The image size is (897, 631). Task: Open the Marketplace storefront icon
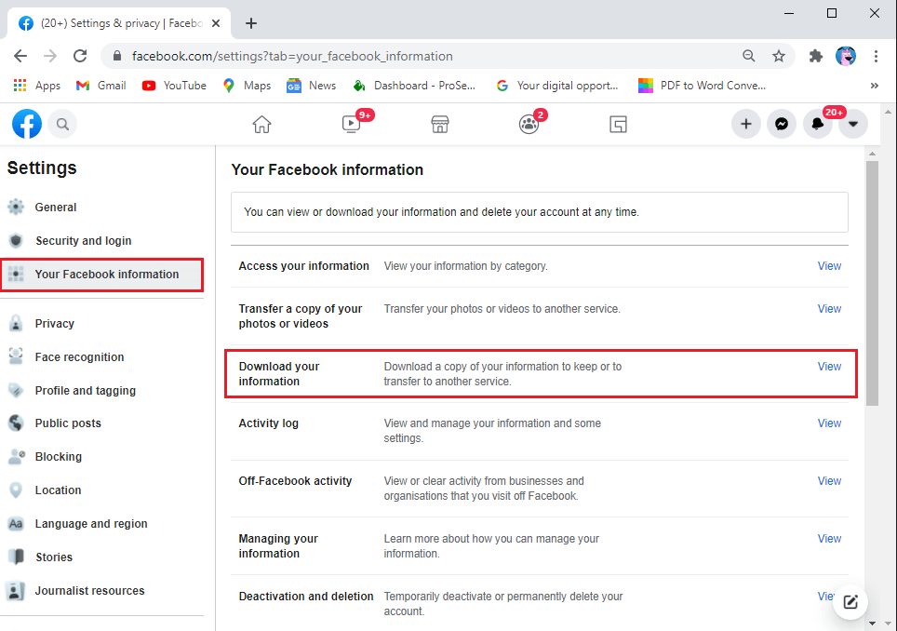440,124
